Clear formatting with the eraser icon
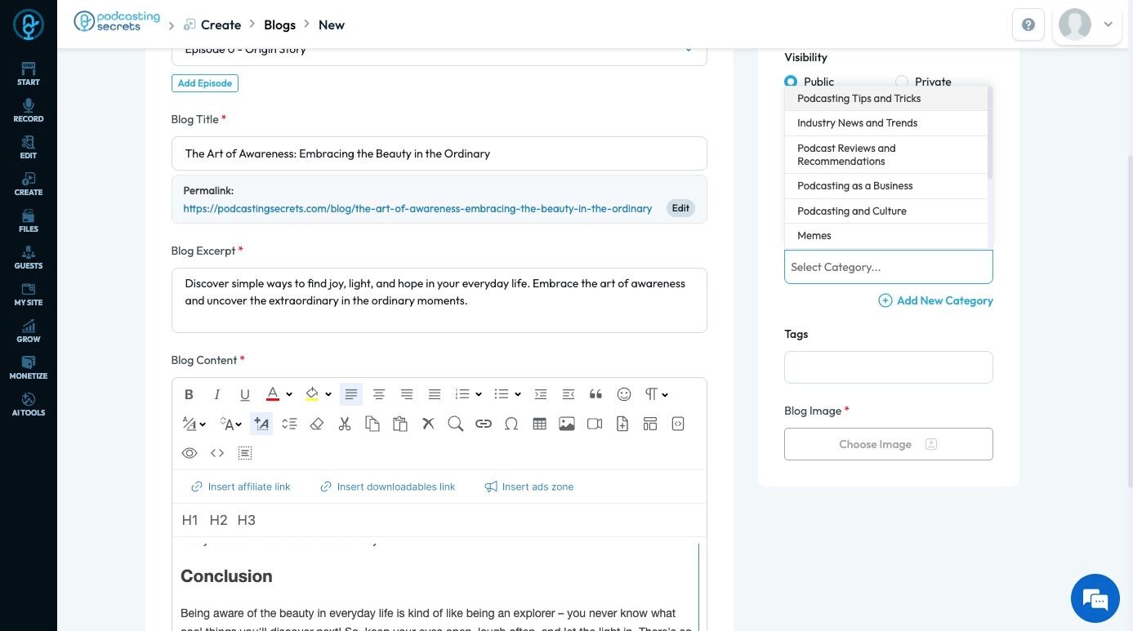This screenshot has height=631, width=1133. click(x=317, y=424)
